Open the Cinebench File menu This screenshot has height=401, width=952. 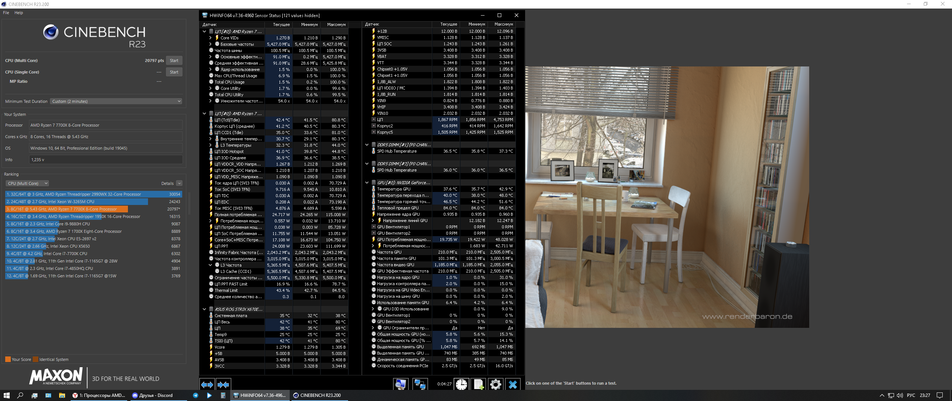coord(6,13)
